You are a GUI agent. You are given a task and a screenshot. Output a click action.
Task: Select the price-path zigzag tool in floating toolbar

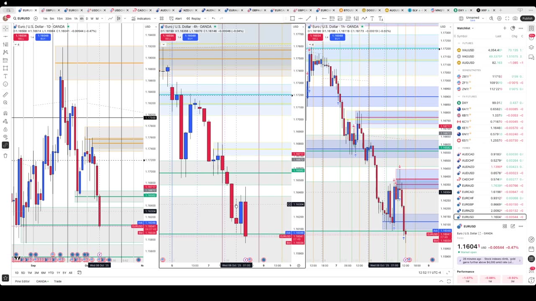[364, 18]
